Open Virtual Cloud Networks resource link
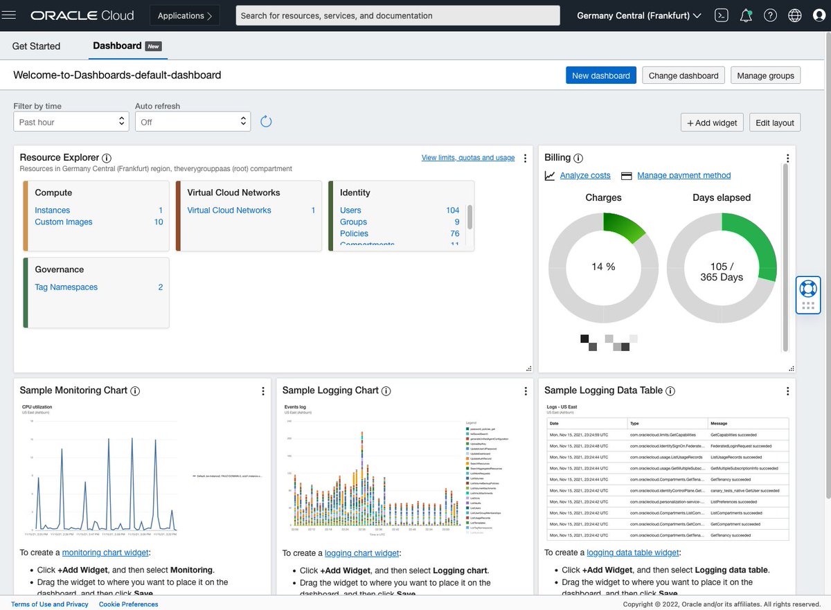The image size is (831, 610). [229, 210]
